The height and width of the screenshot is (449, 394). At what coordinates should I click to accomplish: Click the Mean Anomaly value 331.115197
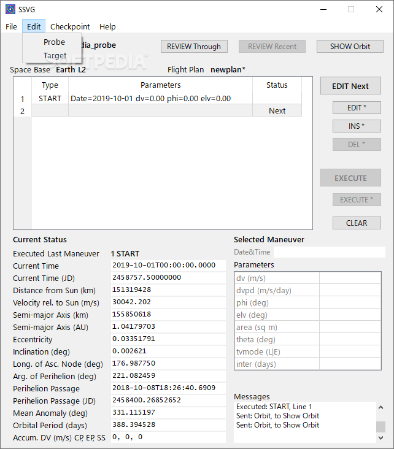(168, 413)
